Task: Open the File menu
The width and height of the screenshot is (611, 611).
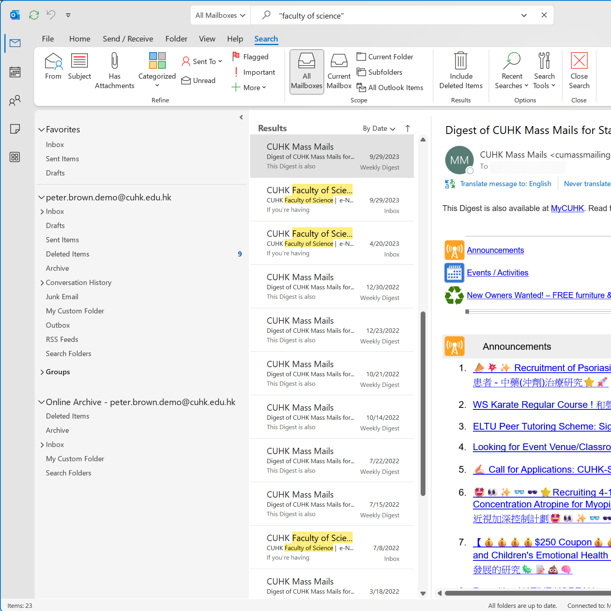Action: point(47,39)
